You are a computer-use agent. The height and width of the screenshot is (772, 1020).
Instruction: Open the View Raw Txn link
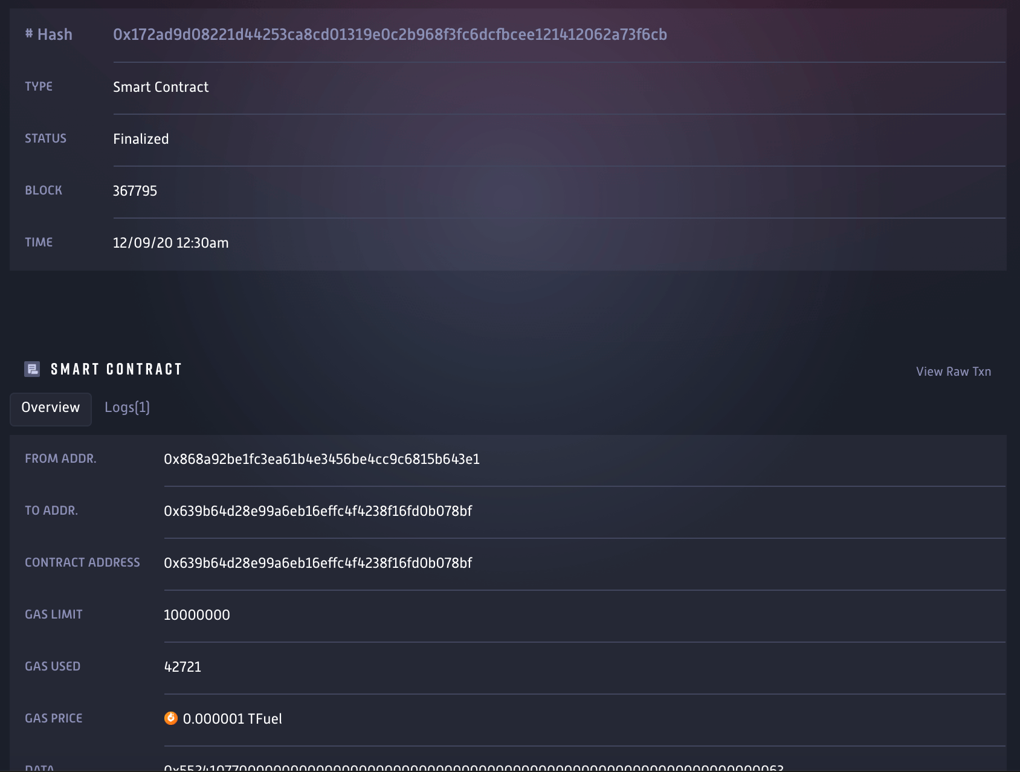click(x=952, y=372)
